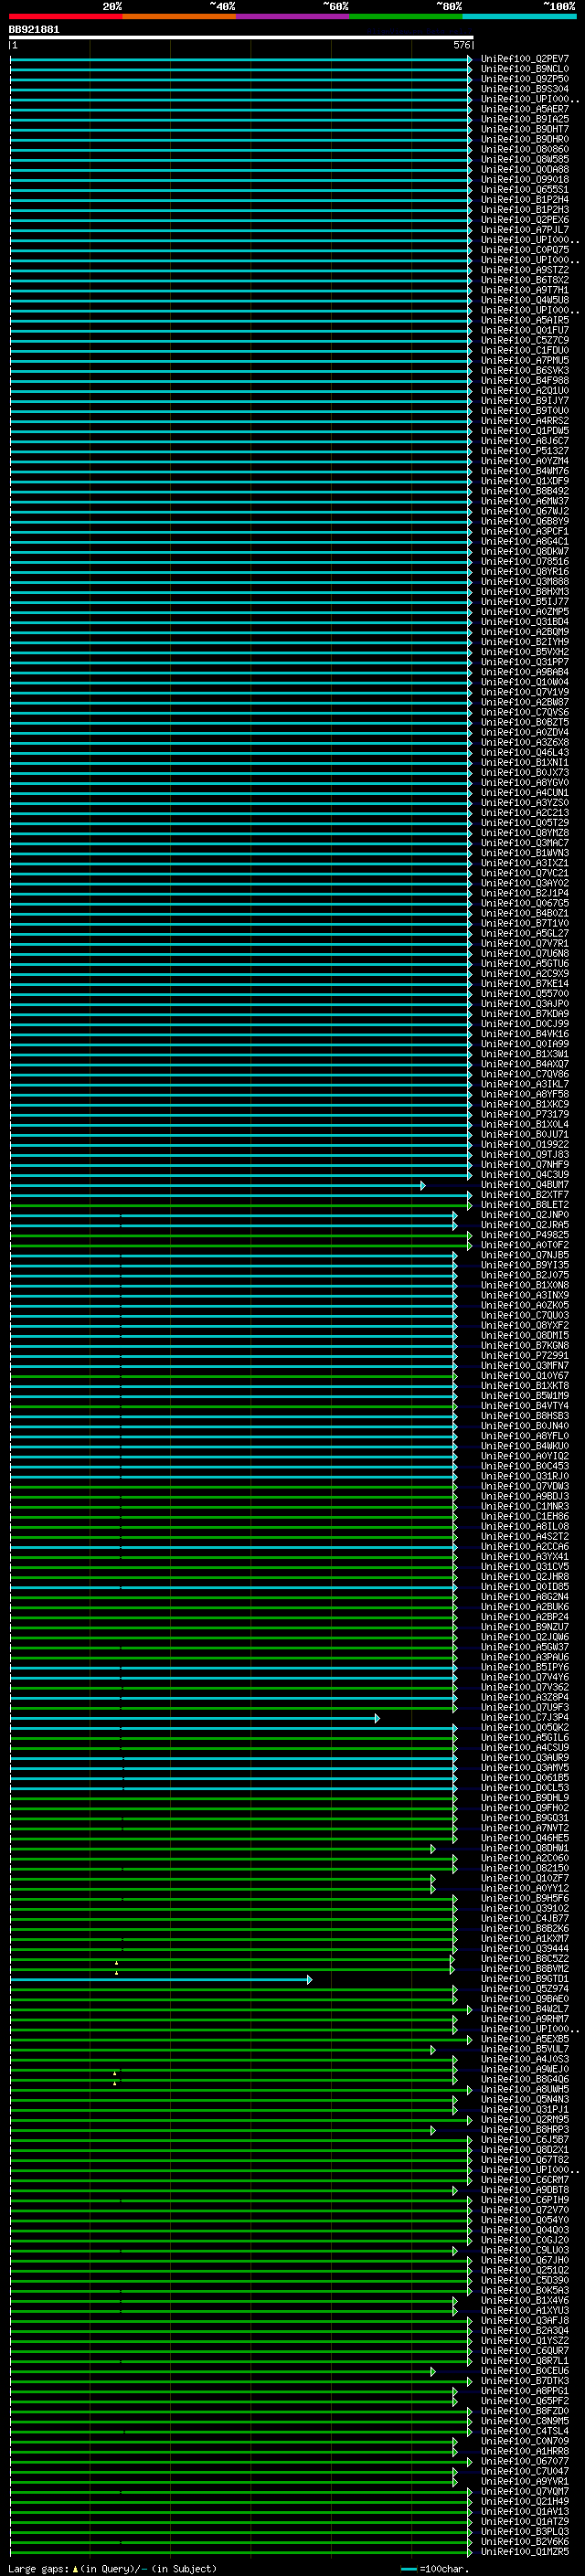Click the alignment bar for UniRef100_C7J3P4
Screen dimensions: 585x2576
pyautogui.click(x=195, y=1718)
